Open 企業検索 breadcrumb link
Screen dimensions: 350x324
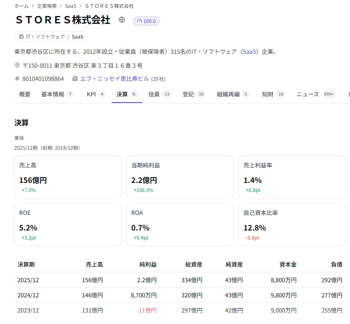click(x=47, y=6)
